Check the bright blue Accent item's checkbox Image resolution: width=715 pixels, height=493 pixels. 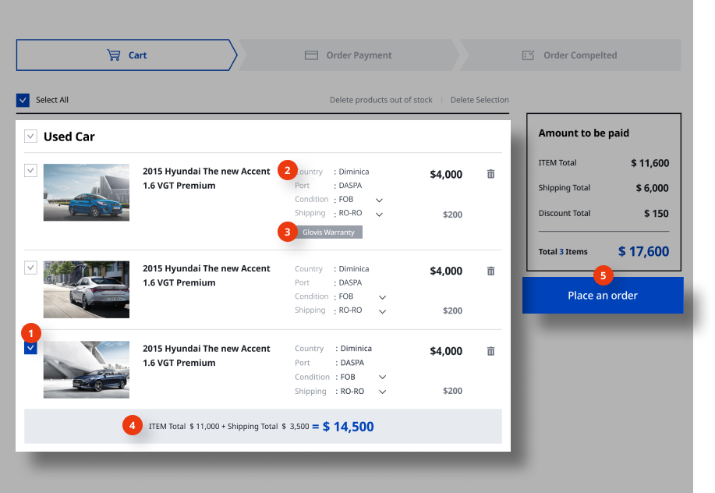tap(30, 171)
